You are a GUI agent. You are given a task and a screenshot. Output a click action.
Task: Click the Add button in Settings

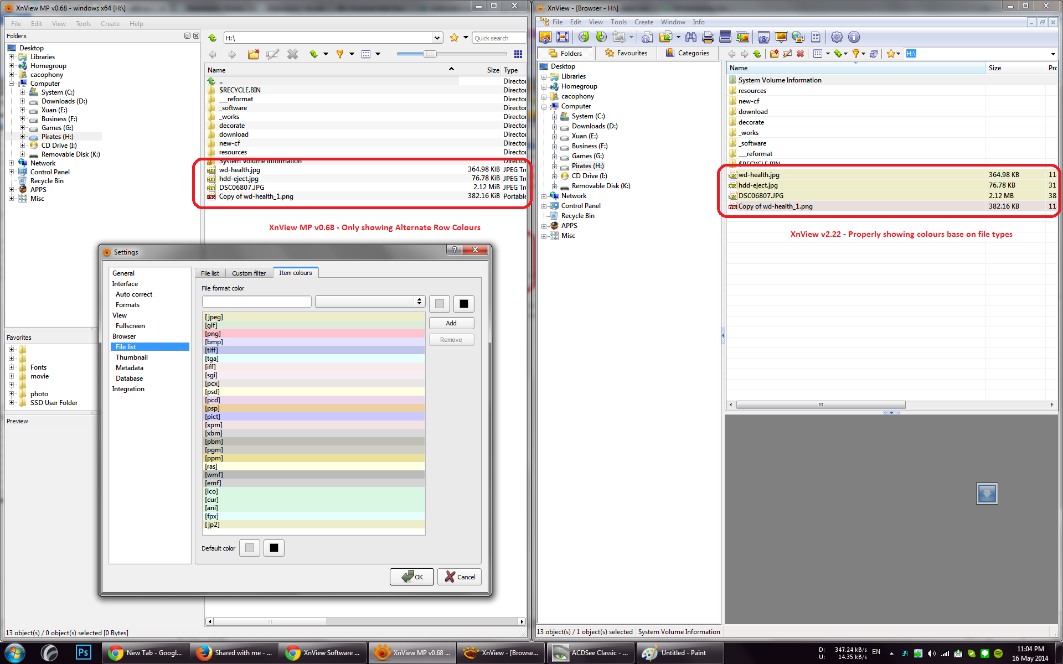click(x=451, y=323)
